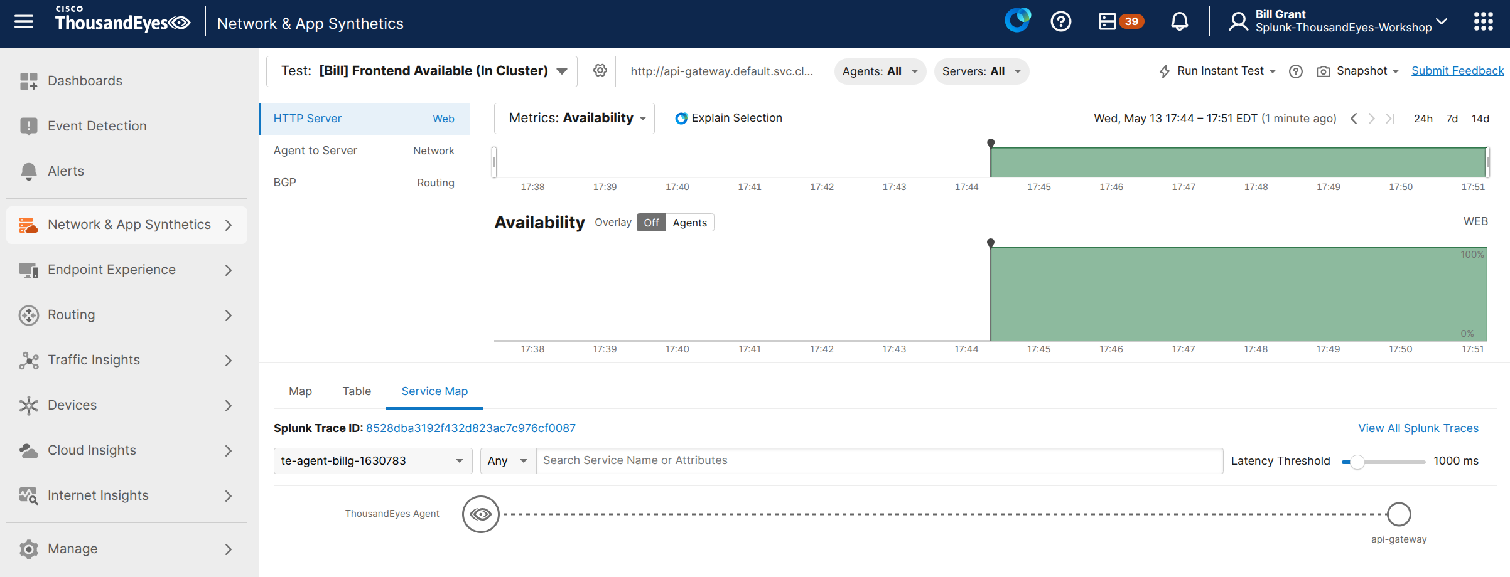Set time range to 24h
Image resolution: width=1510 pixels, height=577 pixels.
coord(1423,119)
